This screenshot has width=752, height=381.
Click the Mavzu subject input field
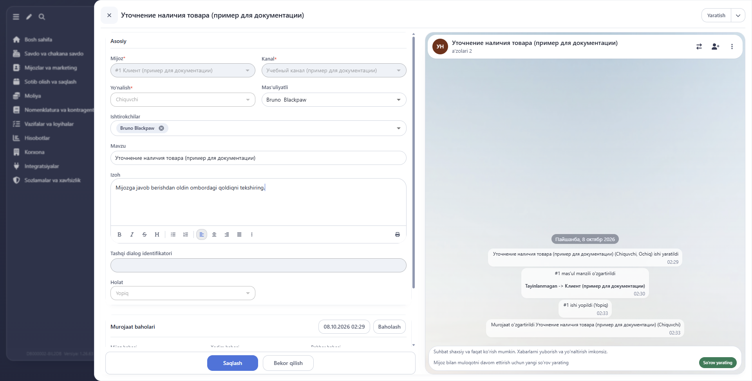(x=258, y=158)
